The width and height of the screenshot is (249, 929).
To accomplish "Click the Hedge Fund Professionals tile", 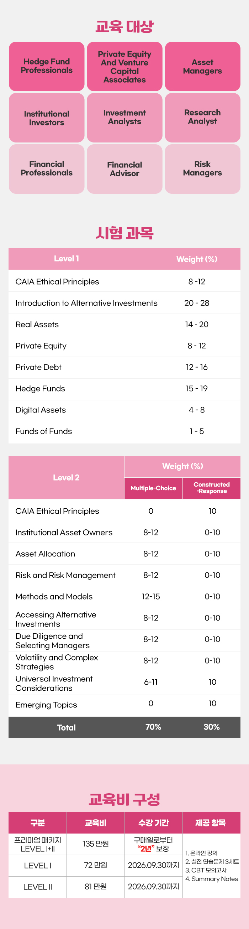I will pos(47,66).
